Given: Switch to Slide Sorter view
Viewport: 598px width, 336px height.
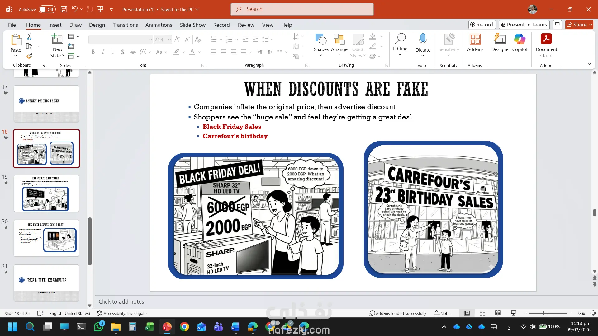Looking at the screenshot, I should [482, 313].
